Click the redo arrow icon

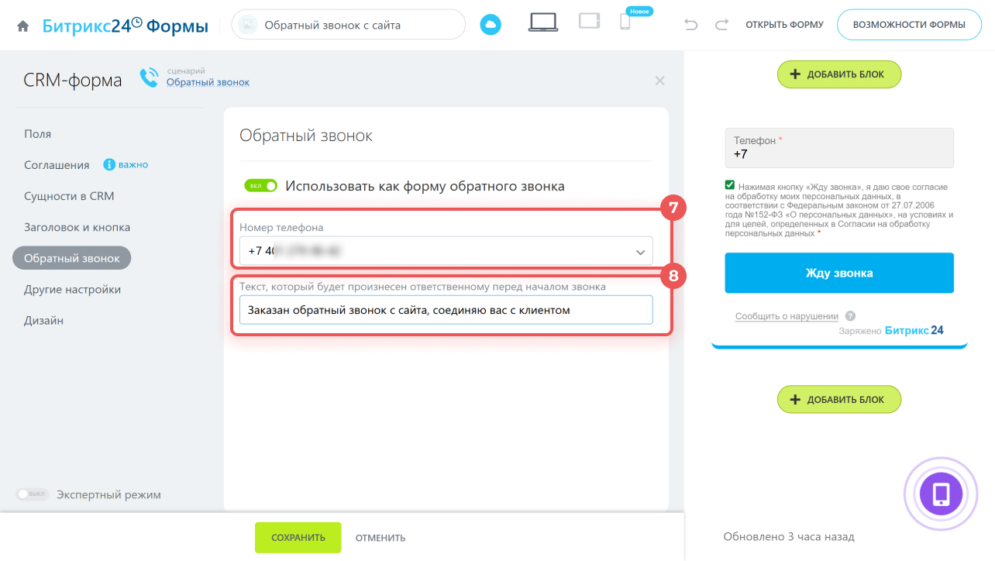pyautogui.click(x=721, y=25)
